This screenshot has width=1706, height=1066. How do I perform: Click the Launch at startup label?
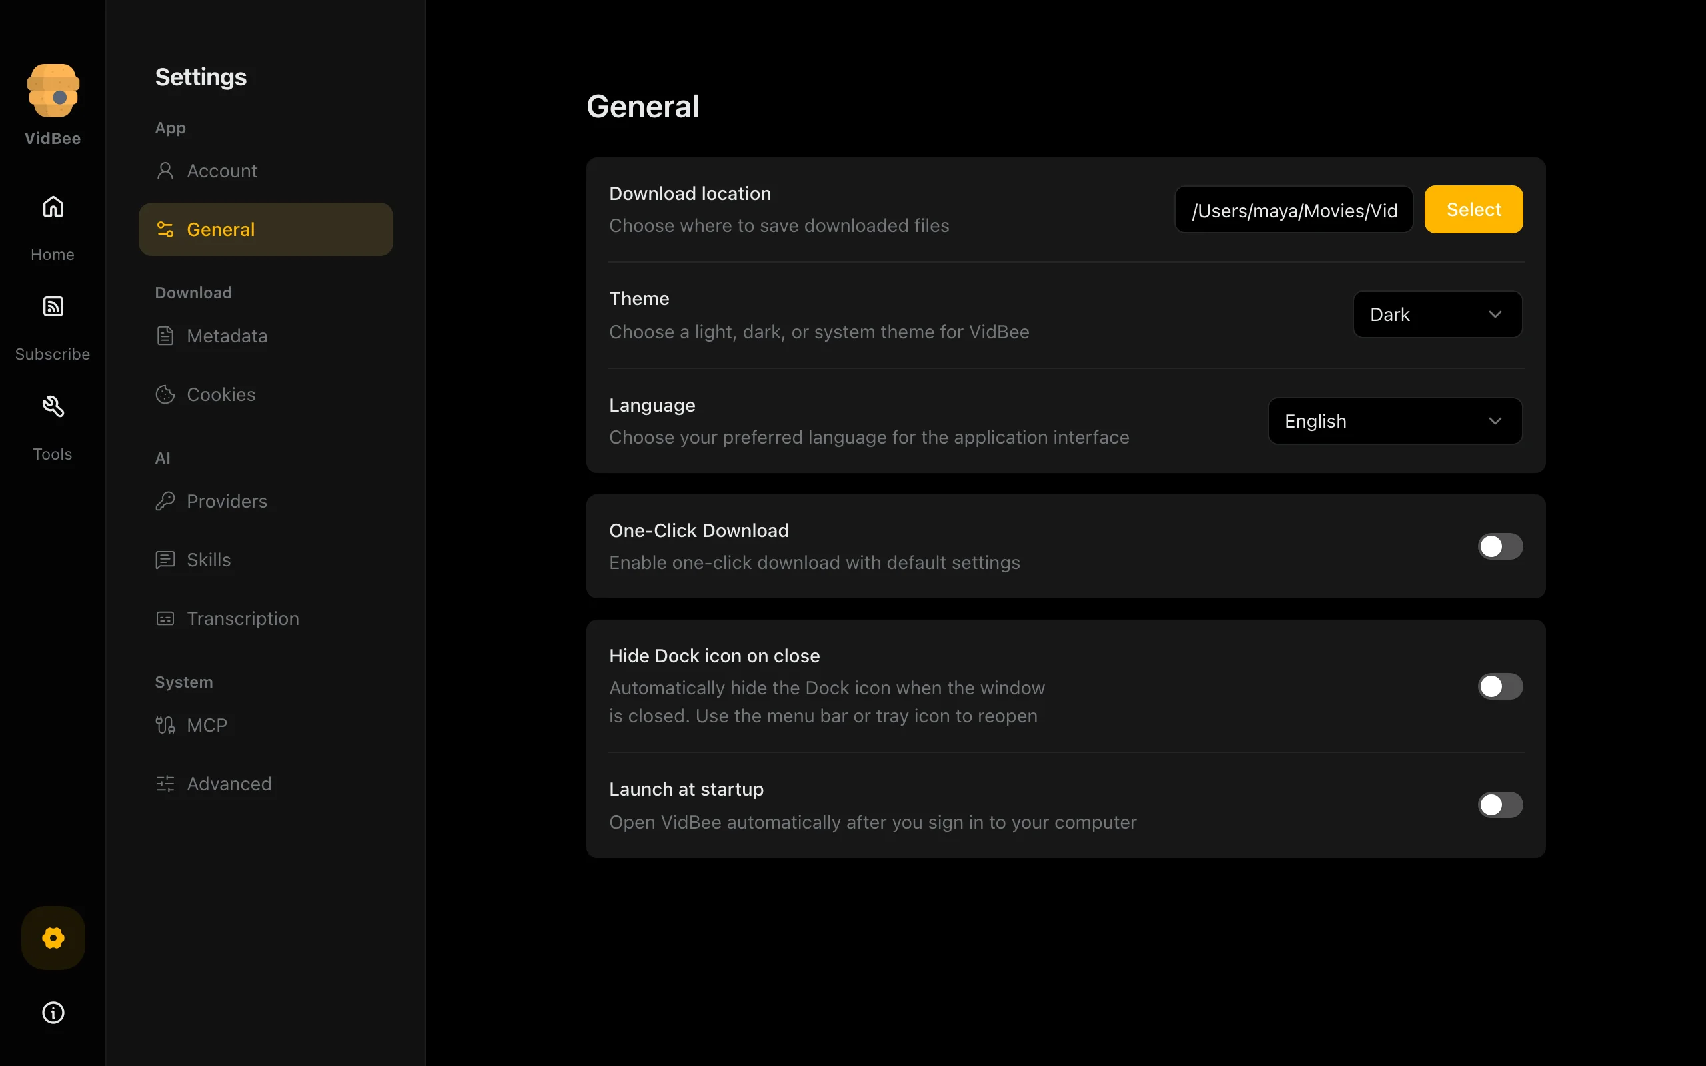pyautogui.click(x=686, y=789)
